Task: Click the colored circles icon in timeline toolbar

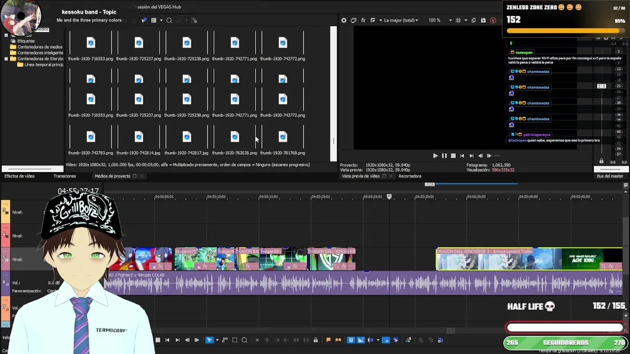Action: [x=408, y=340]
